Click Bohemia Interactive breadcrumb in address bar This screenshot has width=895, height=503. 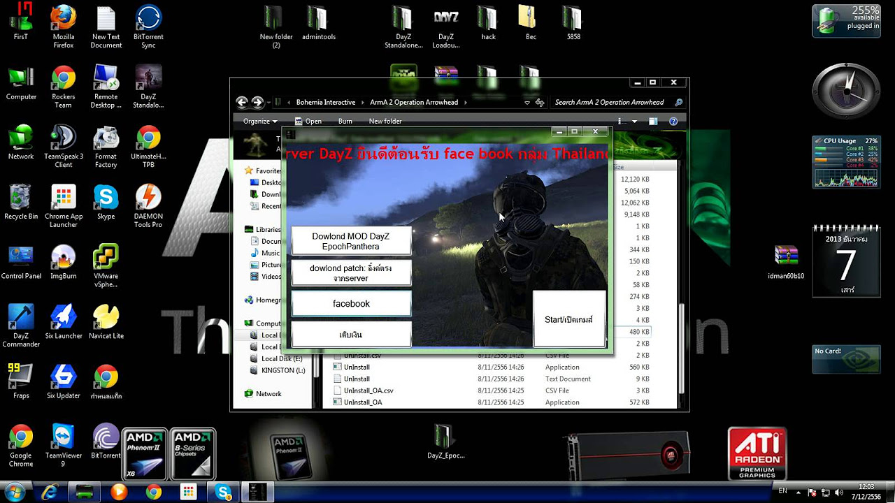(326, 102)
